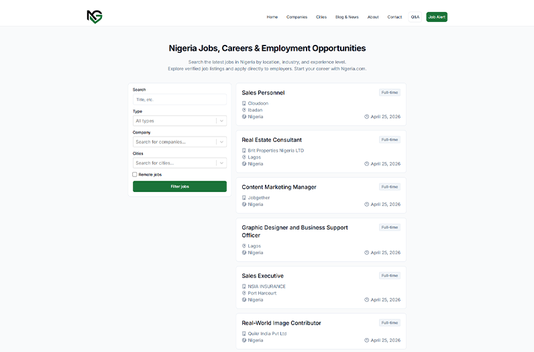
Task: Click clock icon on Sales Personnel listing
Action: [367, 116]
